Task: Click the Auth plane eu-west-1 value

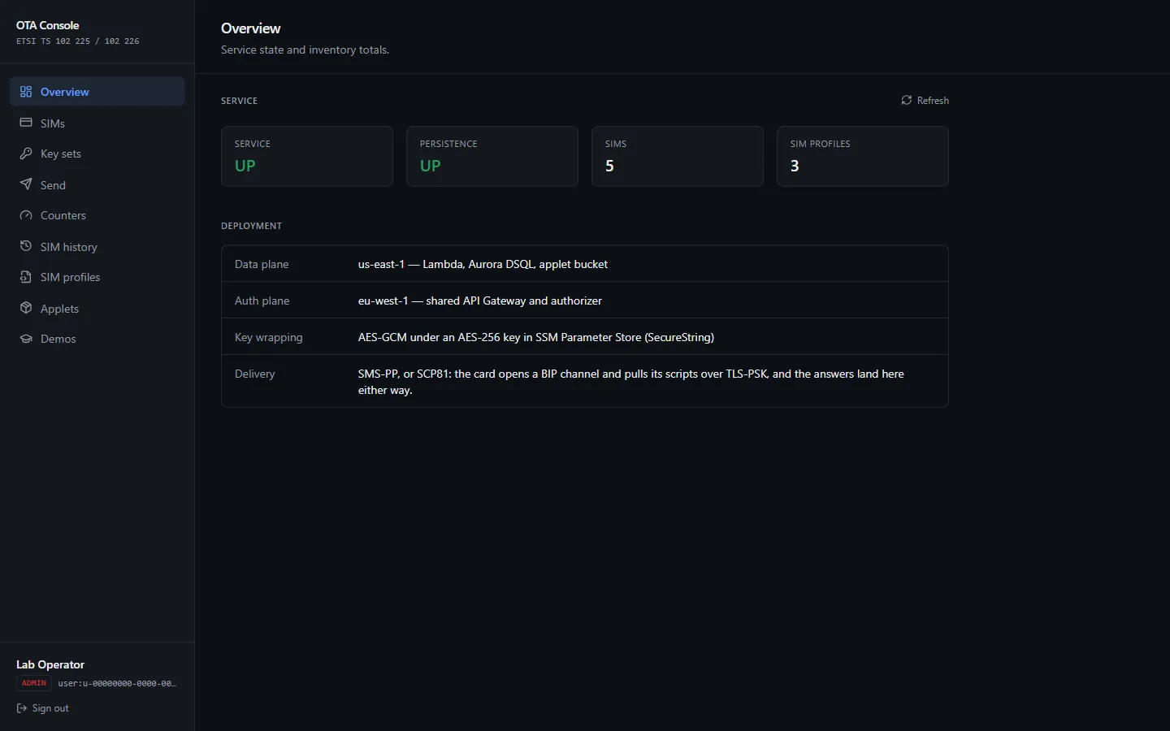Action: pos(480,301)
